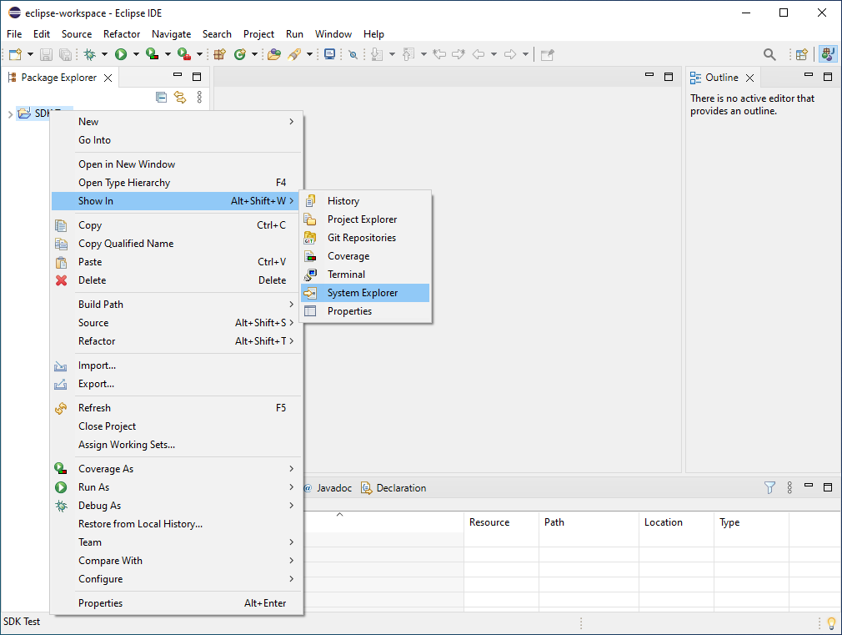Click the Open a Terminal toolbar icon
Screen dimensions: 842x635
[x=329, y=54]
